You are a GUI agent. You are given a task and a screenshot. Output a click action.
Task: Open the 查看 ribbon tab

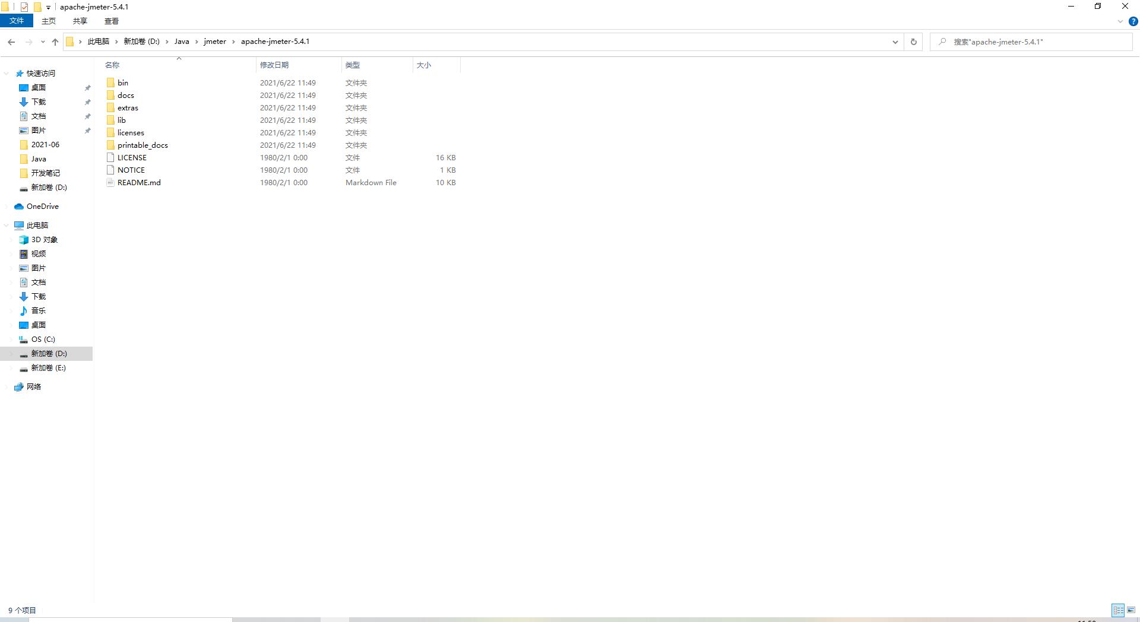tap(112, 21)
